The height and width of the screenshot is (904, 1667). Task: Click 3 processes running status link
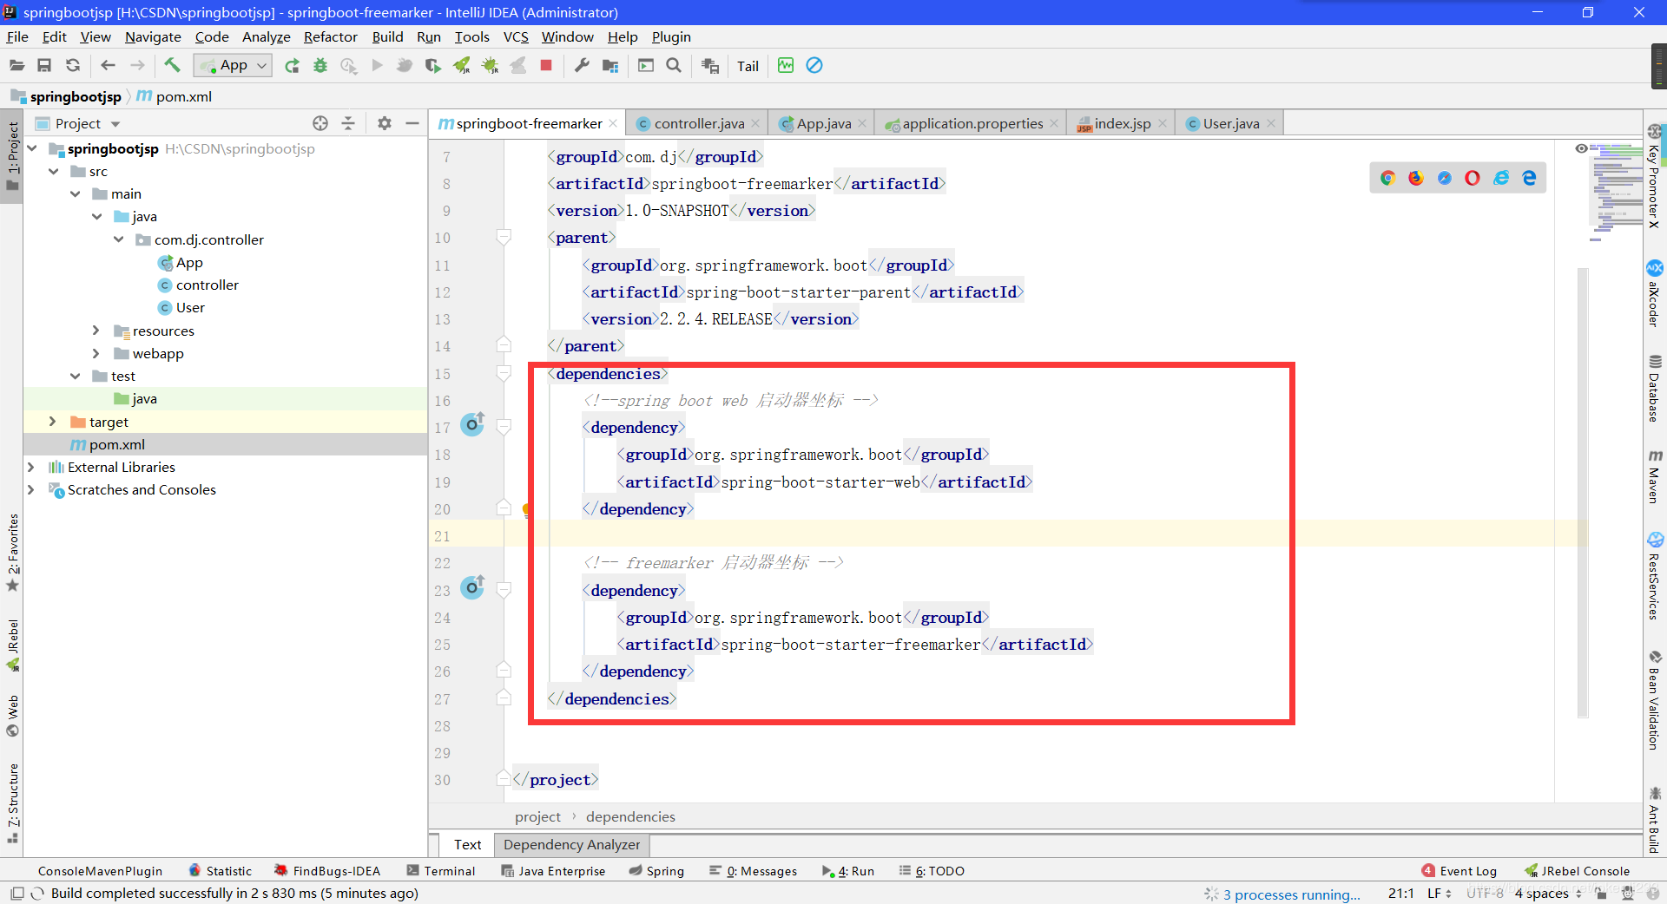tap(1292, 894)
